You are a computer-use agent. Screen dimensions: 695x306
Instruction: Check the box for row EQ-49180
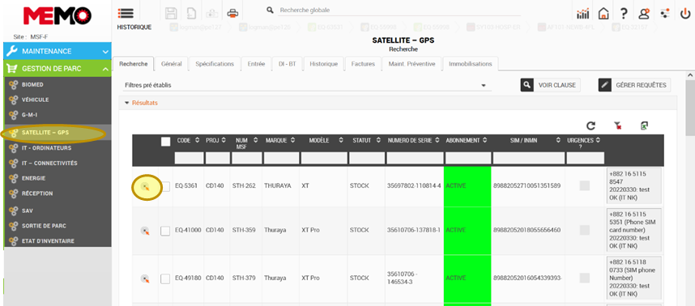click(x=165, y=279)
